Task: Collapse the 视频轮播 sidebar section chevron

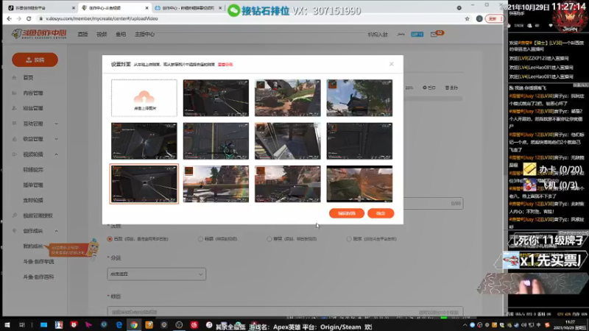Action: 57,154
